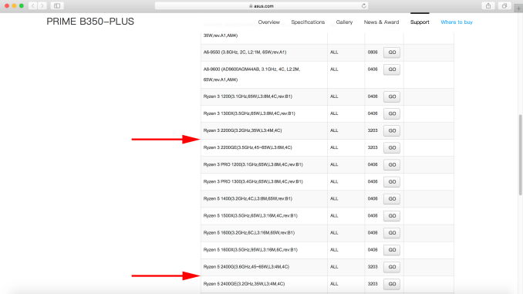This screenshot has height=294, width=523.
Task: Click GO for Ryzen 5 2400G
Action: (392, 267)
